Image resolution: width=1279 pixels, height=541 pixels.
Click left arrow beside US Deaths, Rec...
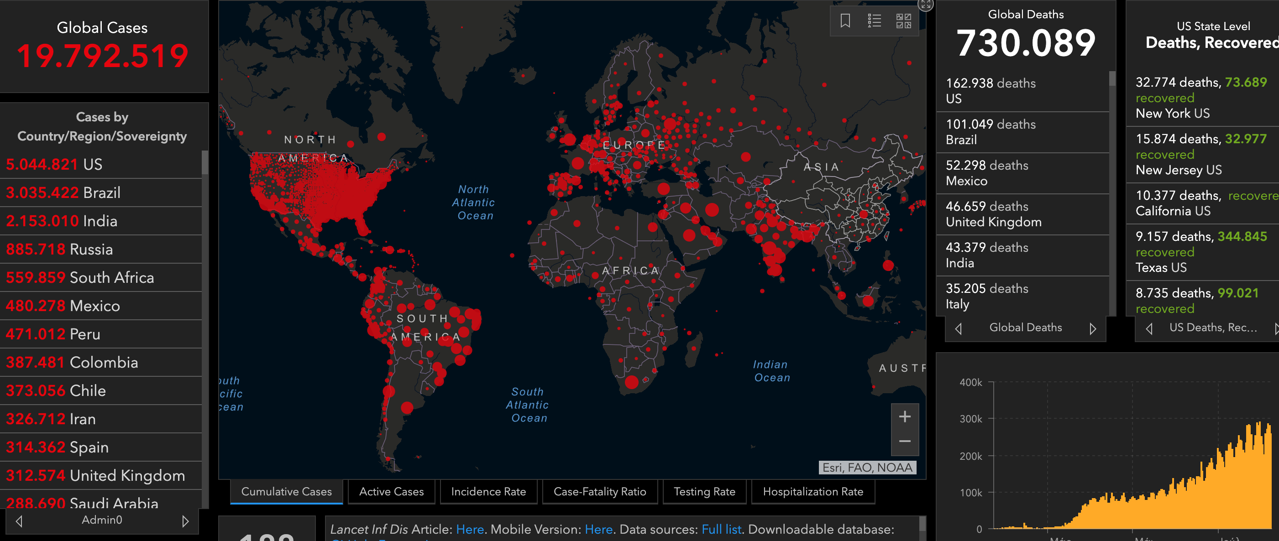coord(1149,328)
